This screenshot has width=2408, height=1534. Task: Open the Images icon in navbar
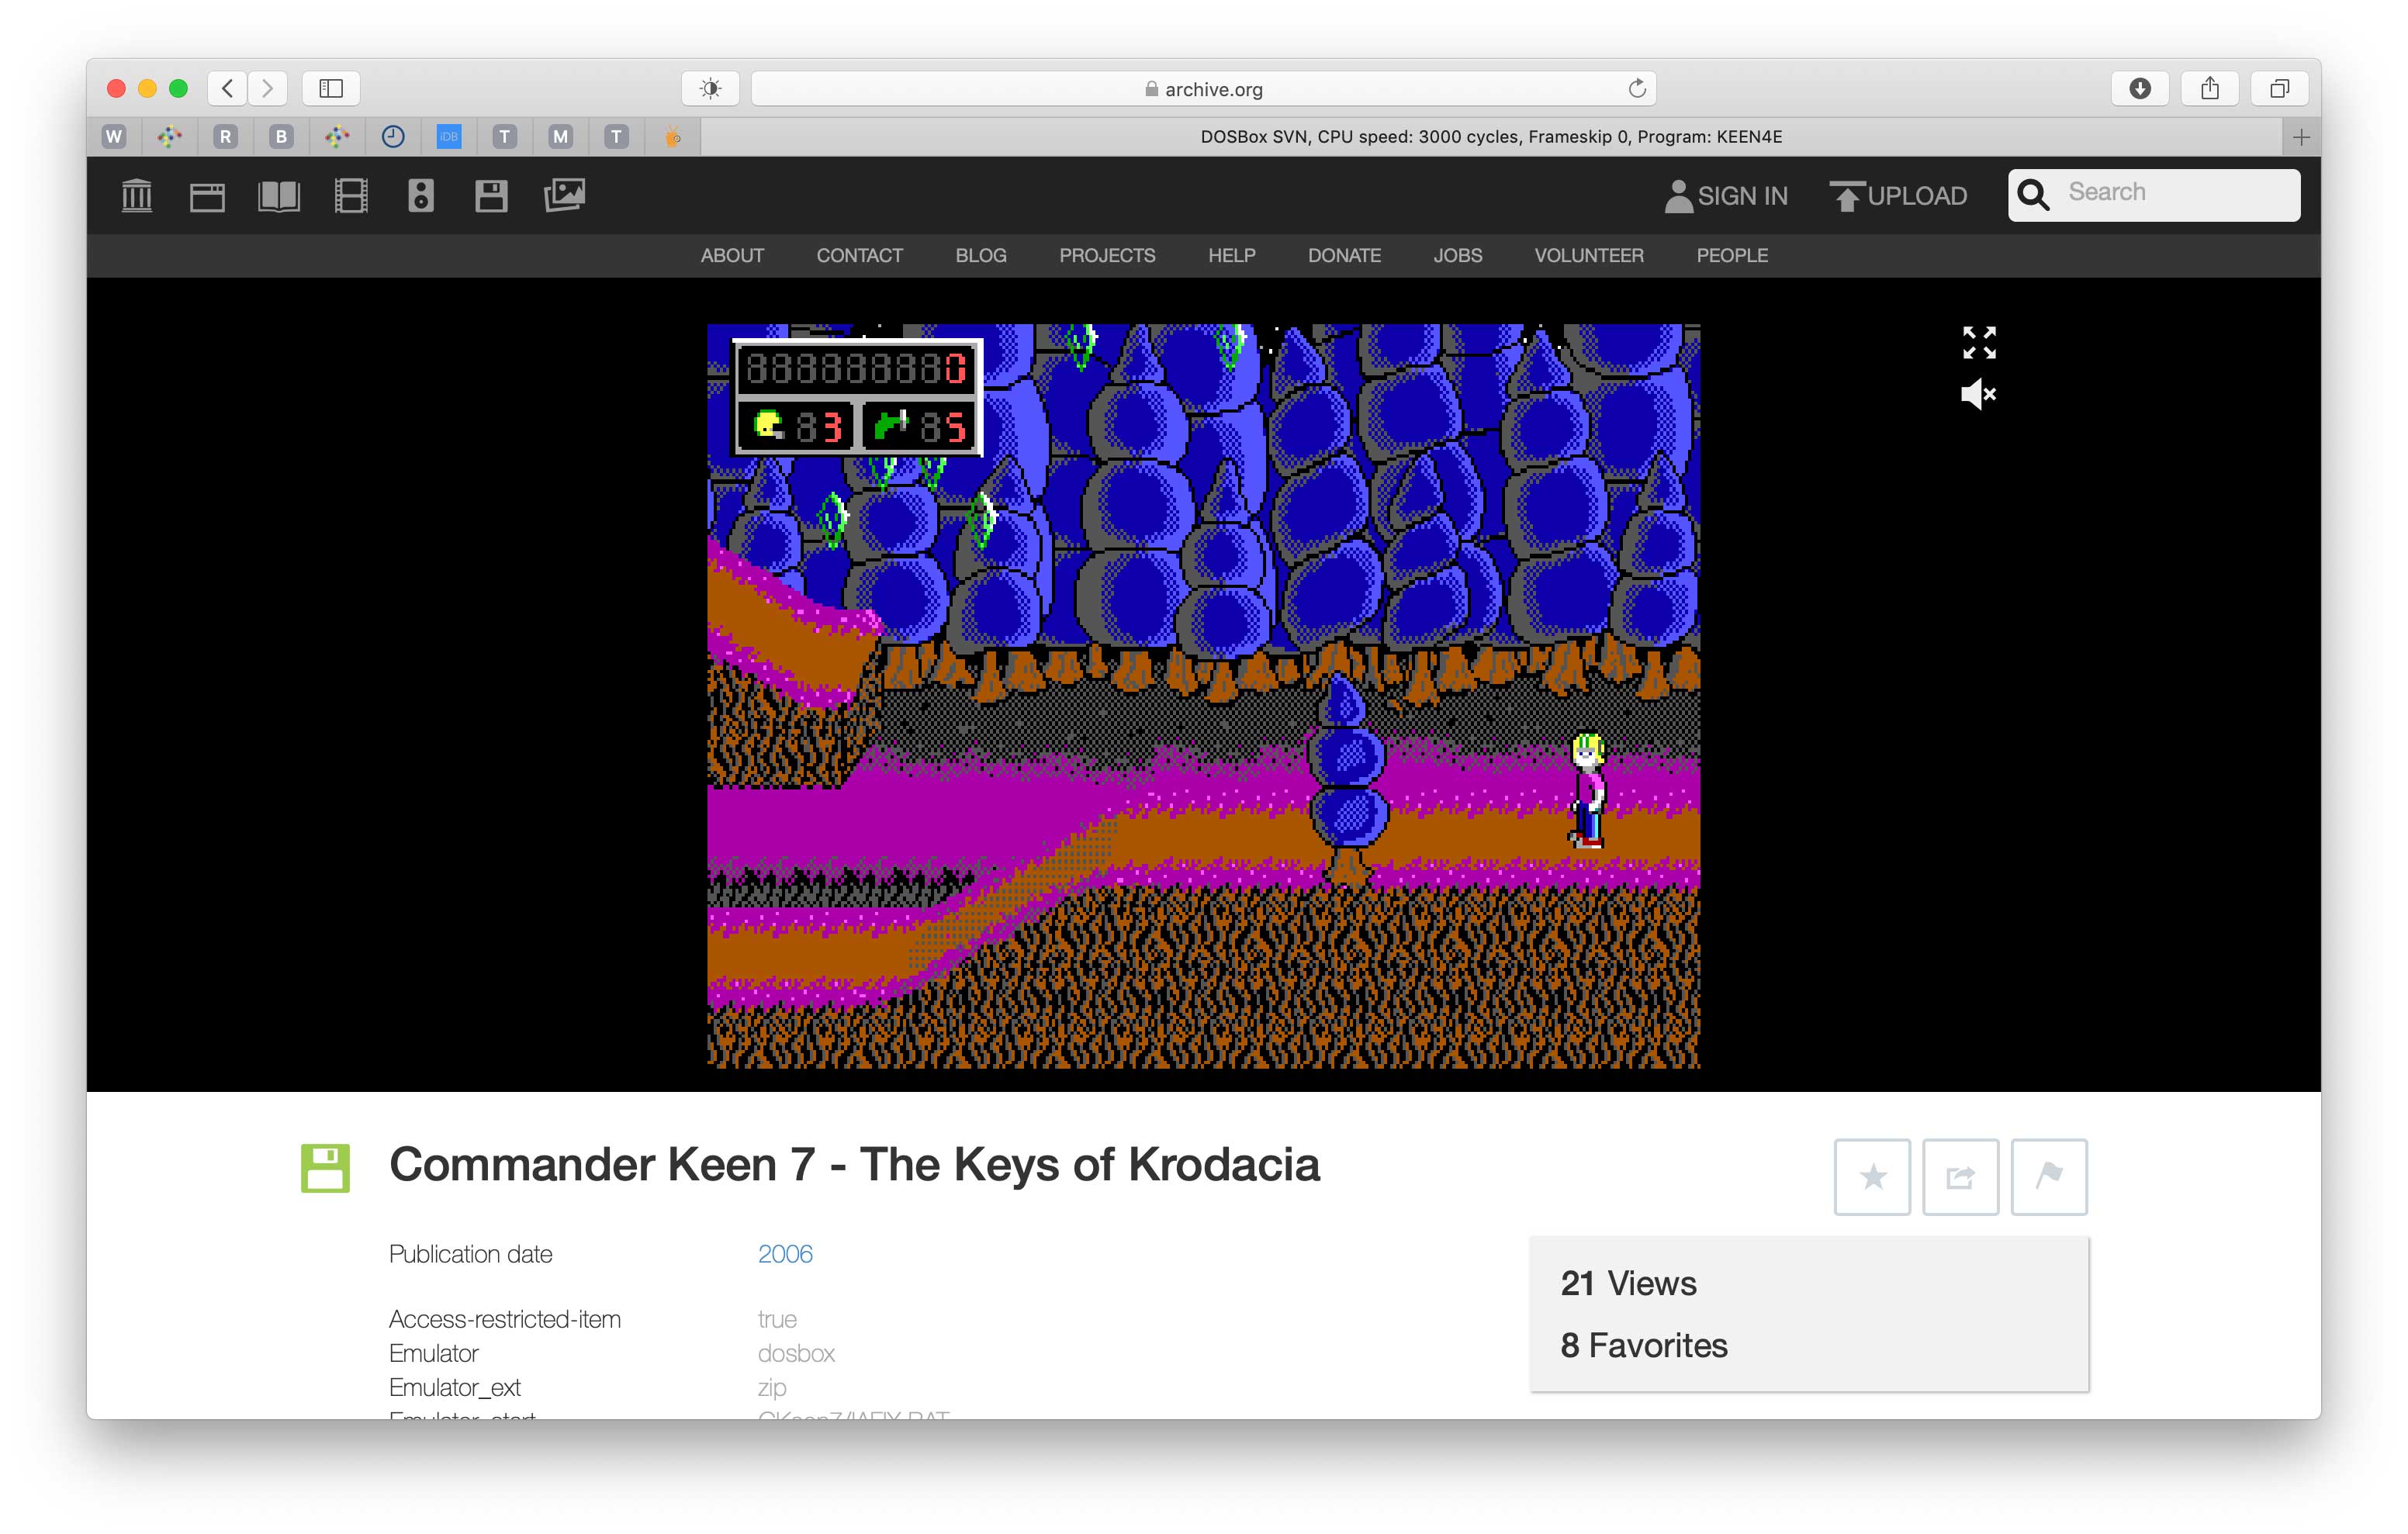click(564, 195)
